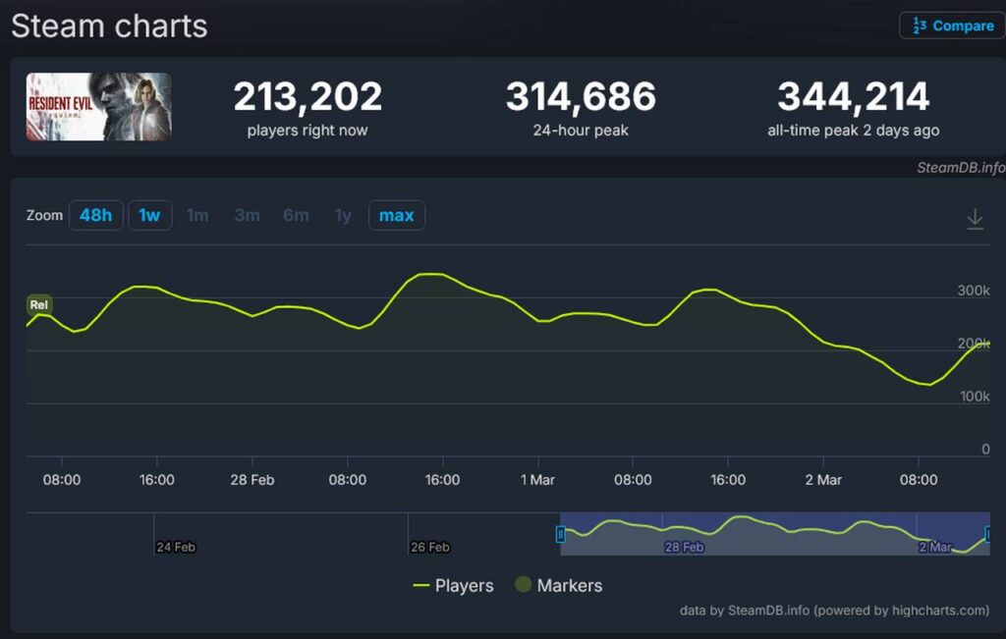Click the Compare button
Screen dimensions: 1006x639
coord(952,26)
